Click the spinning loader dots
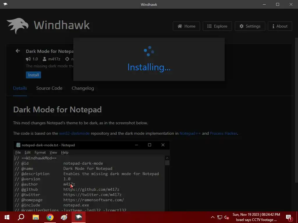This screenshot has width=298, height=223. coord(149,51)
